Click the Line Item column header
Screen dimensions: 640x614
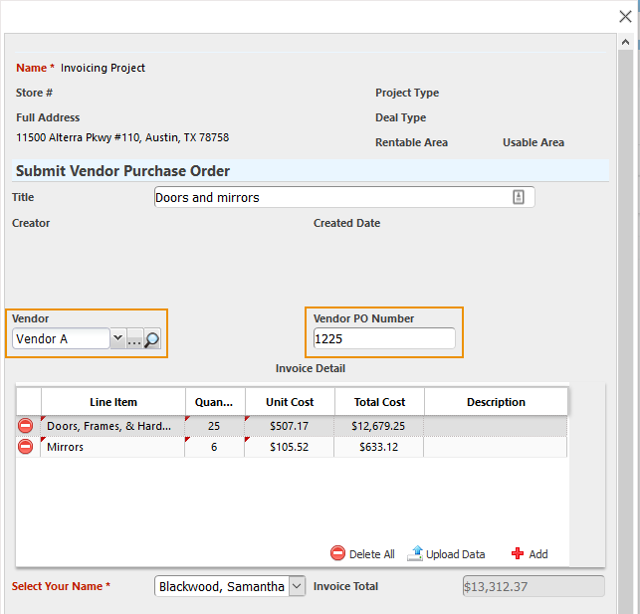tap(113, 402)
